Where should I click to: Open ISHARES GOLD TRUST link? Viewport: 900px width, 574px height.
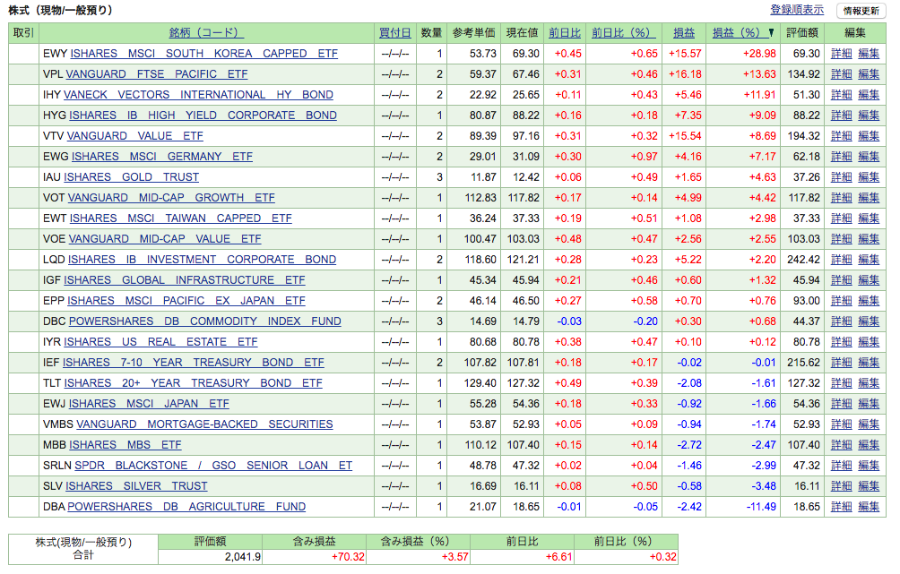click(132, 177)
